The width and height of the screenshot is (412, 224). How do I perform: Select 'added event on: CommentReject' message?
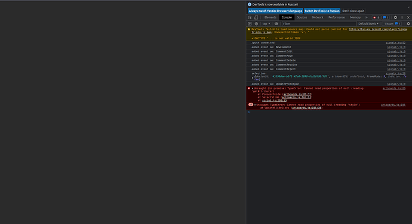273,69
